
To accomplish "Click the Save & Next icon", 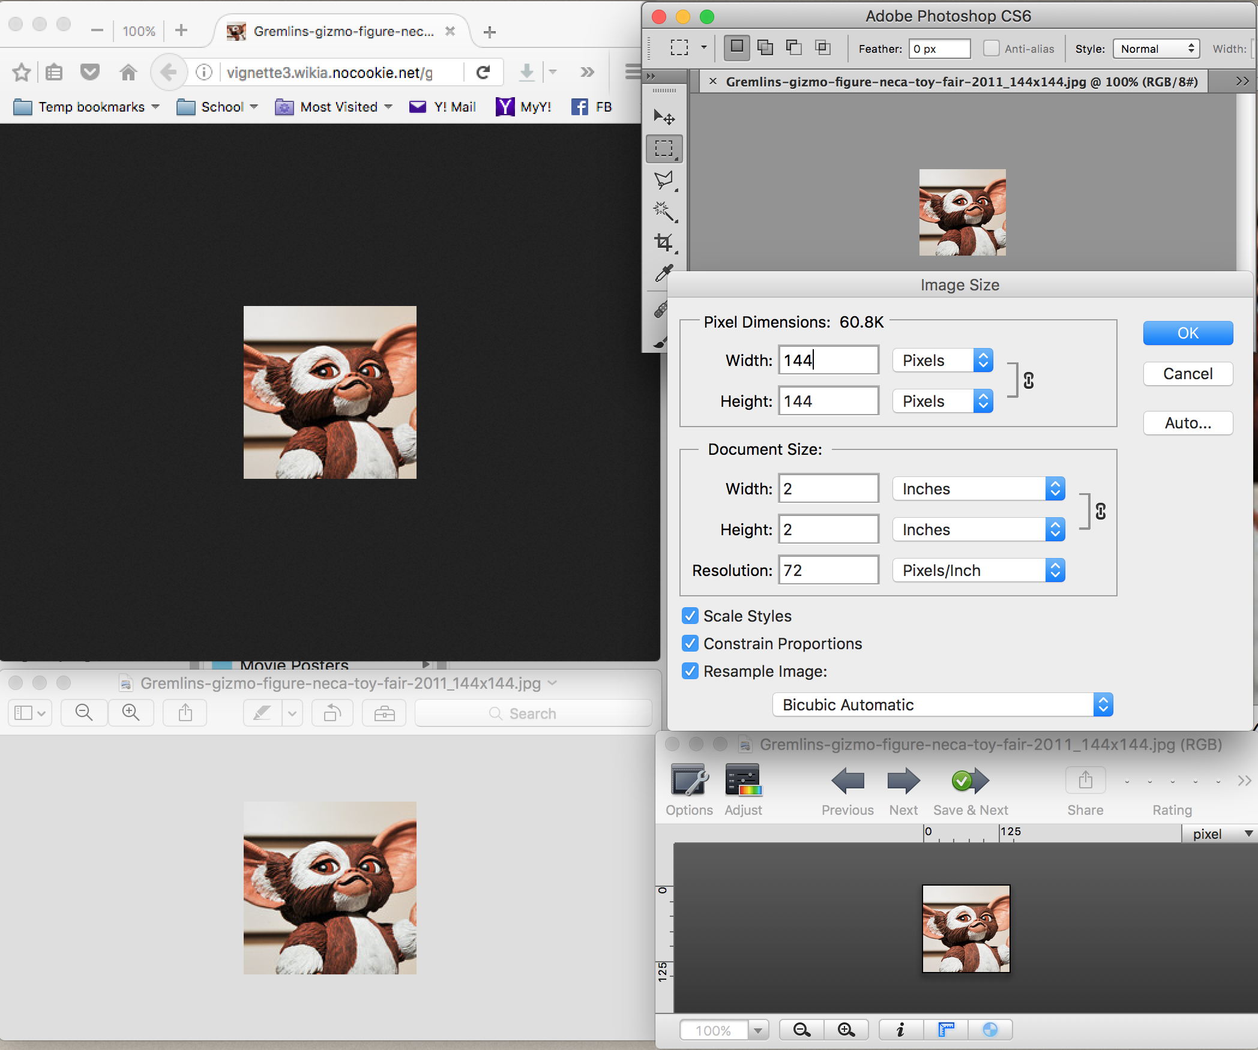I will (x=970, y=781).
